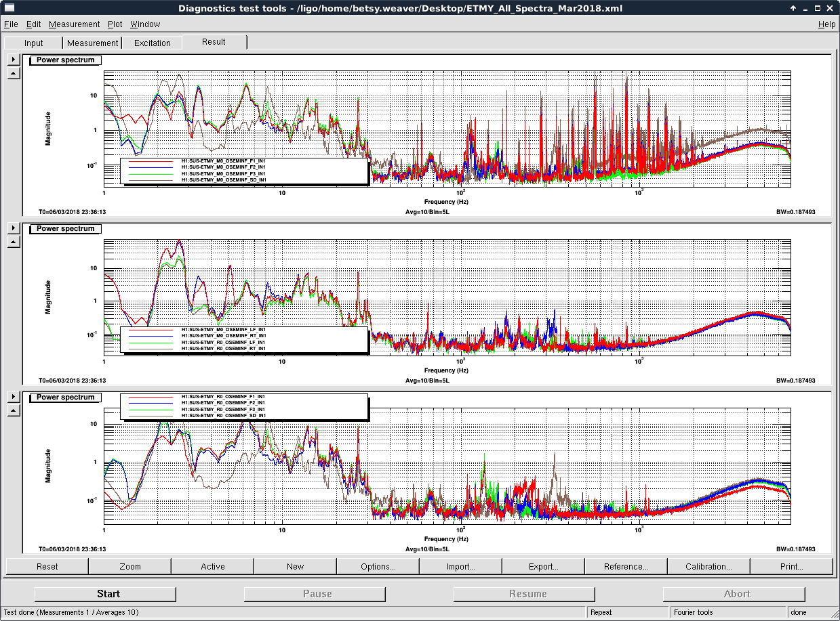Viewport: 840px width, 621px height.
Task: Click the Active button
Action: click(213, 567)
